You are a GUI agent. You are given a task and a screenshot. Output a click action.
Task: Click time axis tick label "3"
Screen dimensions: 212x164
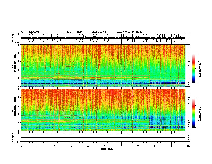click(x=71, y=146)
